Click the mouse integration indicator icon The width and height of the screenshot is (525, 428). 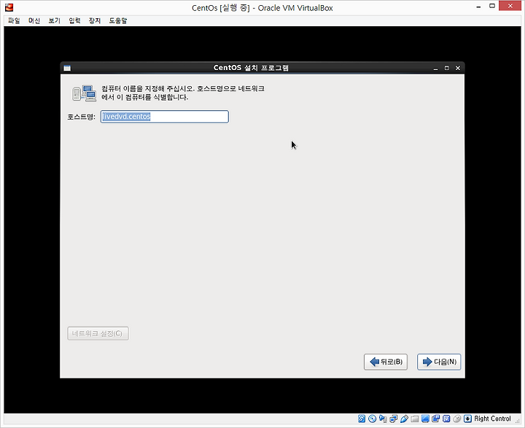[x=457, y=419]
